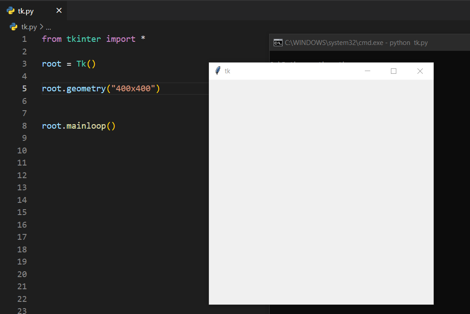
Task: Close the tk window
Action: 420,71
